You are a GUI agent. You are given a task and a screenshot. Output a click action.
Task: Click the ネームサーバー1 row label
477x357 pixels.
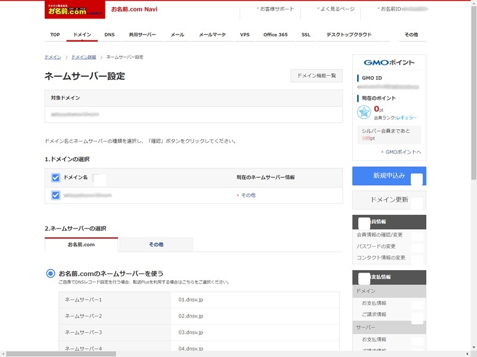click(83, 300)
